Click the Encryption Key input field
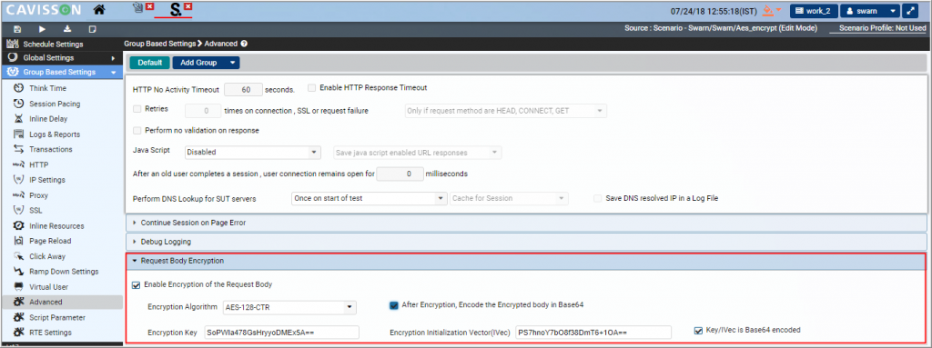The image size is (932, 348). coord(282,332)
